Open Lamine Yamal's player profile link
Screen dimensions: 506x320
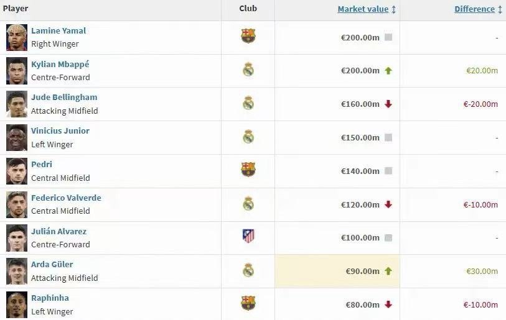coord(59,30)
